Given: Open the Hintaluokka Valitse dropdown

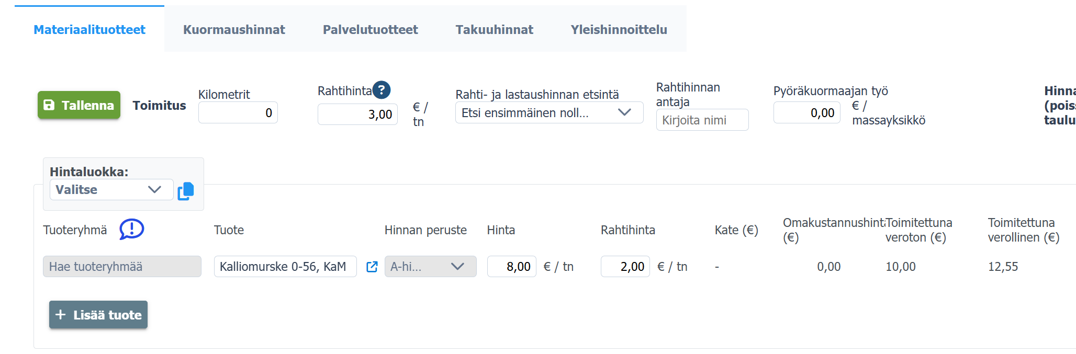Looking at the screenshot, I should point(111,190).
